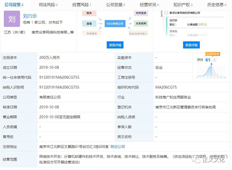The width and height of the screenshot is (232, 170).
Task: Click 查看详情 under the equity structure tree
Action: point(191,45)
